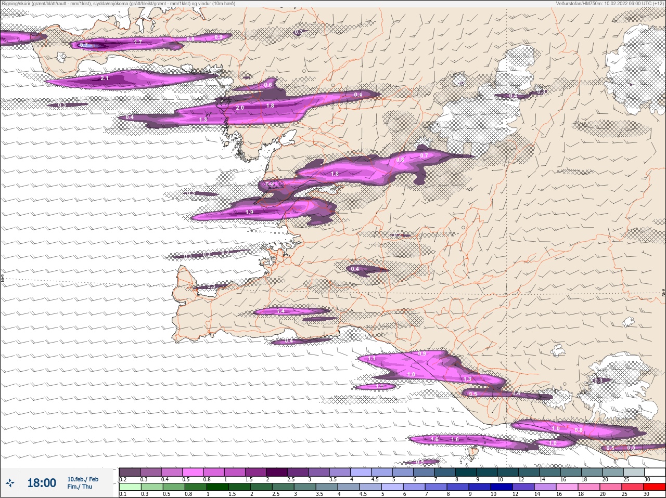Click the "0.2" tick label in the upper legend
Screen dimensions: 666x498
click(x=123, y=479)
